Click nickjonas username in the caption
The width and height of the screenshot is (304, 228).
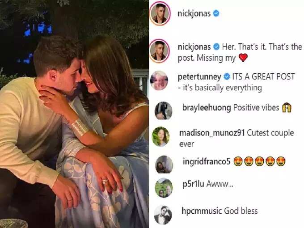tap(194, 47)
